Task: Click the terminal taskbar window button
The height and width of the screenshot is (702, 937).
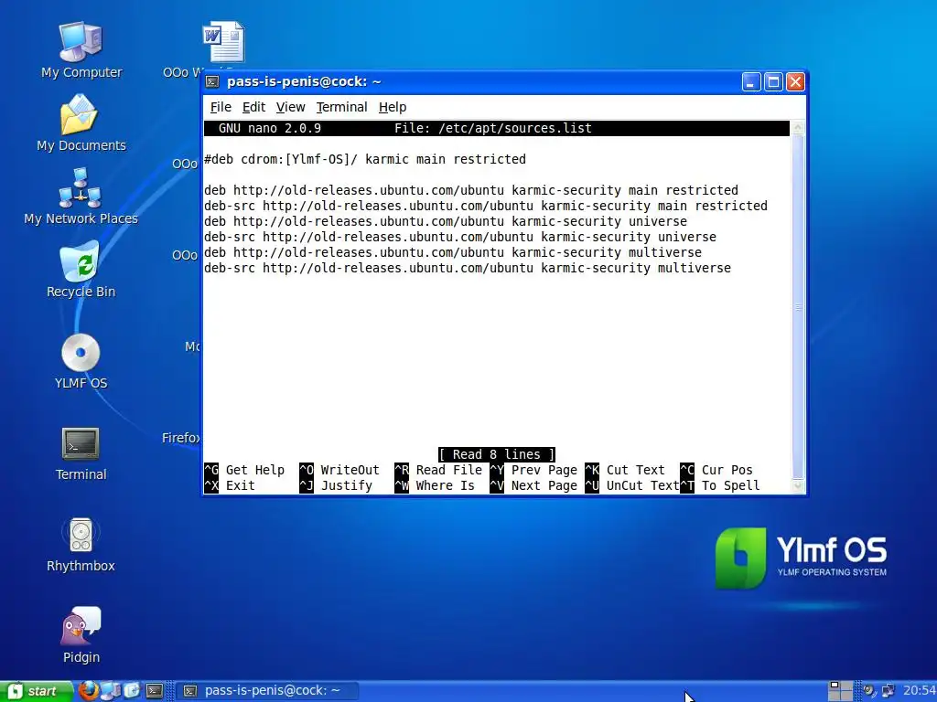Action: (x=268, y=691)
